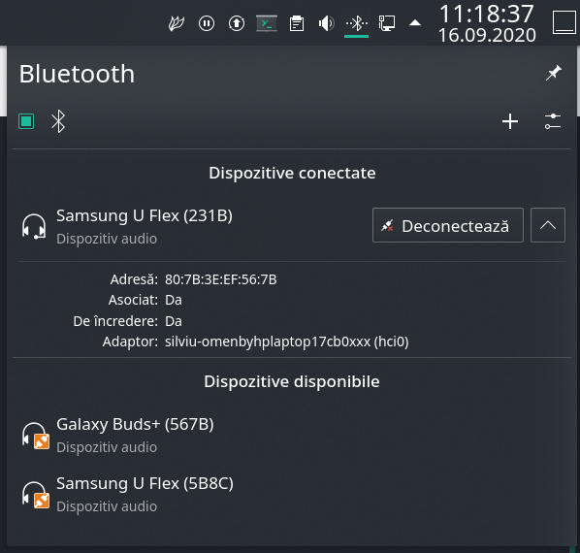580x553 pixels.
Task: Select Galaxy Buds+ (567B) device
Action: point(292,435)
